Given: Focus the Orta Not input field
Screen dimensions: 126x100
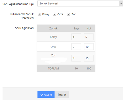Looking at the screenshot, I should pyautogui.click(x=89, y=47).
